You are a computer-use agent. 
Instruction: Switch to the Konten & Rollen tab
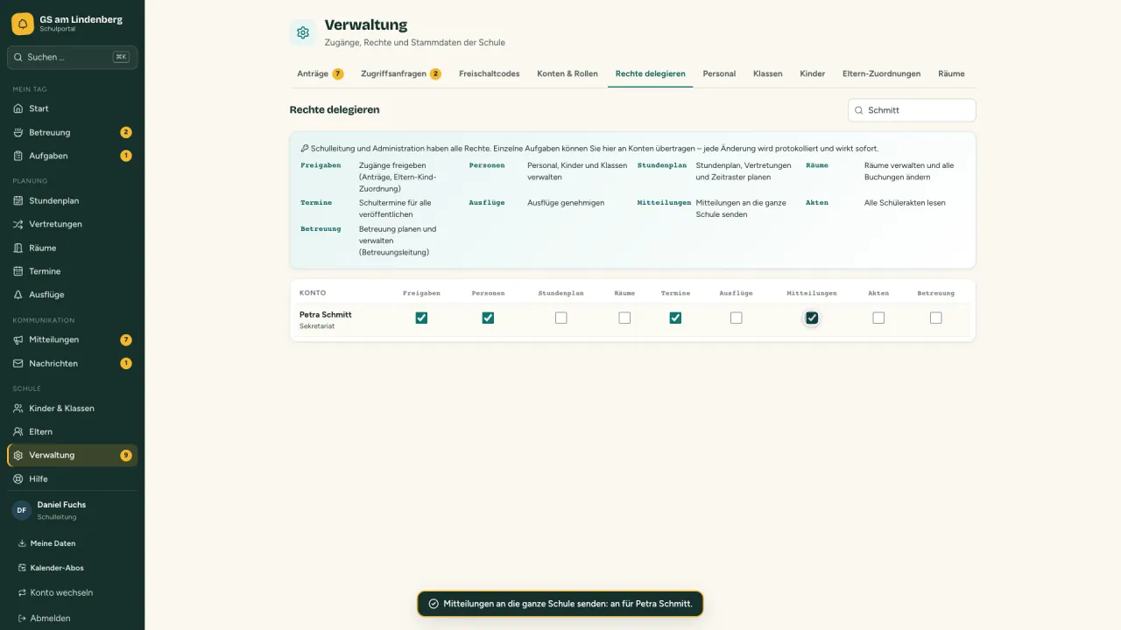point(568,73)
